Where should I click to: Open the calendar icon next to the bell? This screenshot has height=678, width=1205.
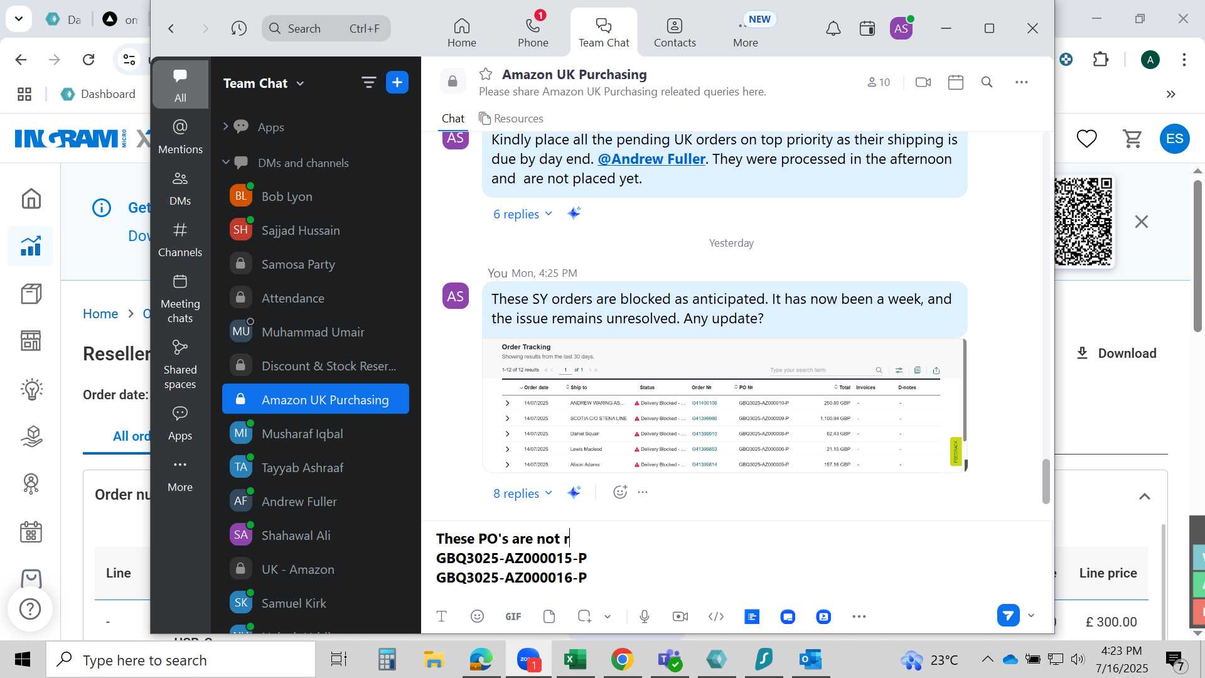coord(867,28)
